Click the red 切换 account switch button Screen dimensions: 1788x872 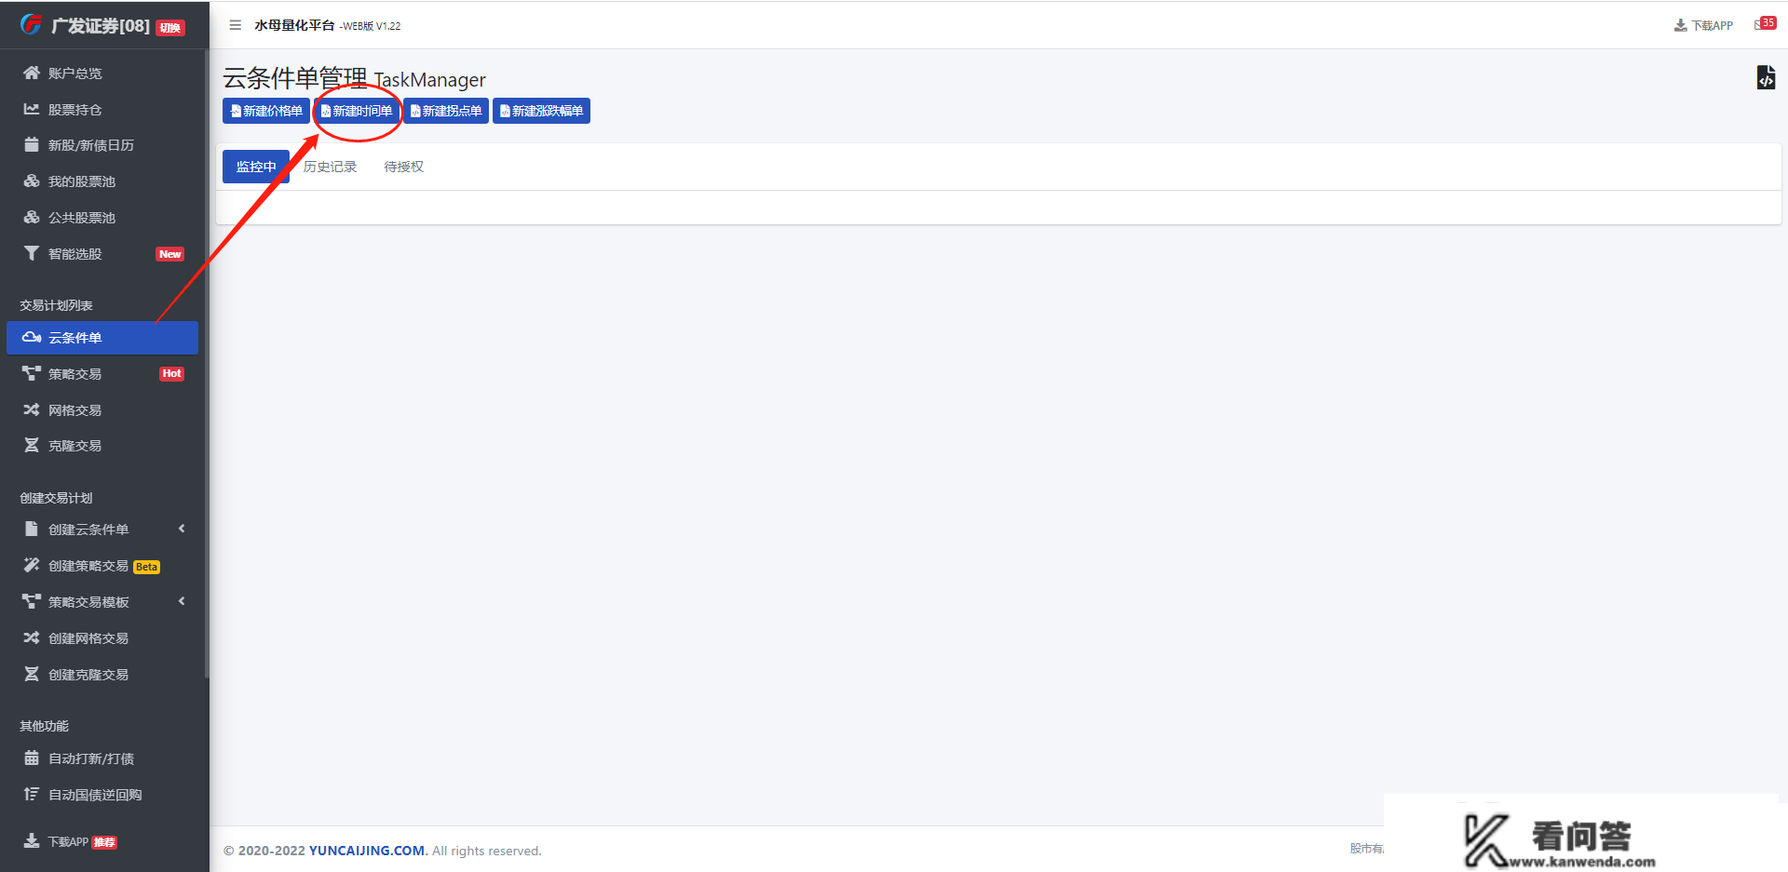(170, 27)
